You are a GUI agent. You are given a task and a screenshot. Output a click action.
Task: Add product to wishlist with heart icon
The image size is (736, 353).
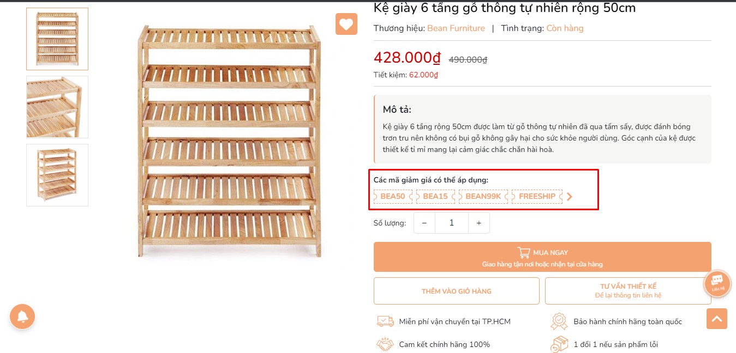coord(346,24)
